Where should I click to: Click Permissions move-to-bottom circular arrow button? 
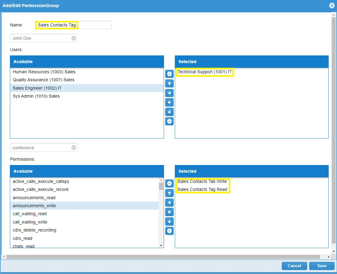pyautogui.click(x=169, y=231)
